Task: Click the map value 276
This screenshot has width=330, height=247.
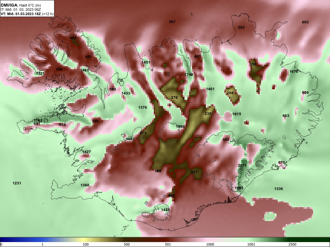Action: [174, 97]
